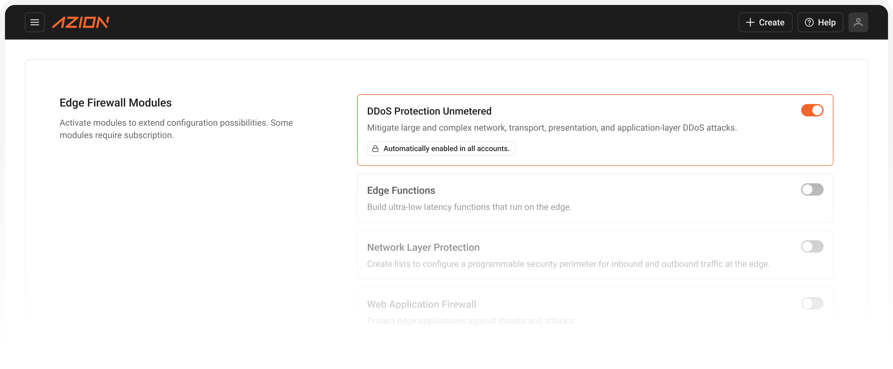Enable Web Application Firewall switch
This screenshot has width=893, height=369.
pyautogui.click(x=812, y=304)
